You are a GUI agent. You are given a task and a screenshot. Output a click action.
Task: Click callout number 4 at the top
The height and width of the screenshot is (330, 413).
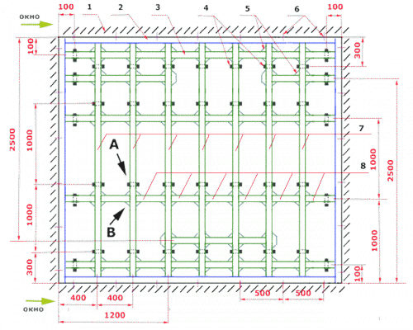(x=206, y=8)
